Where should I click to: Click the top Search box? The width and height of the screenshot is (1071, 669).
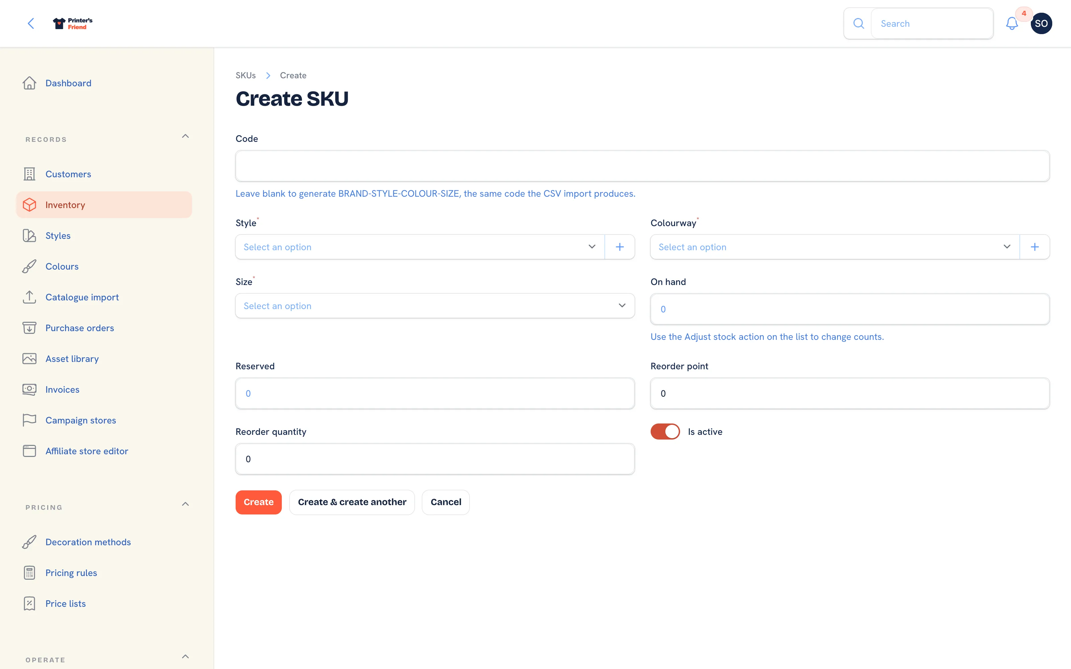[932, 23]
